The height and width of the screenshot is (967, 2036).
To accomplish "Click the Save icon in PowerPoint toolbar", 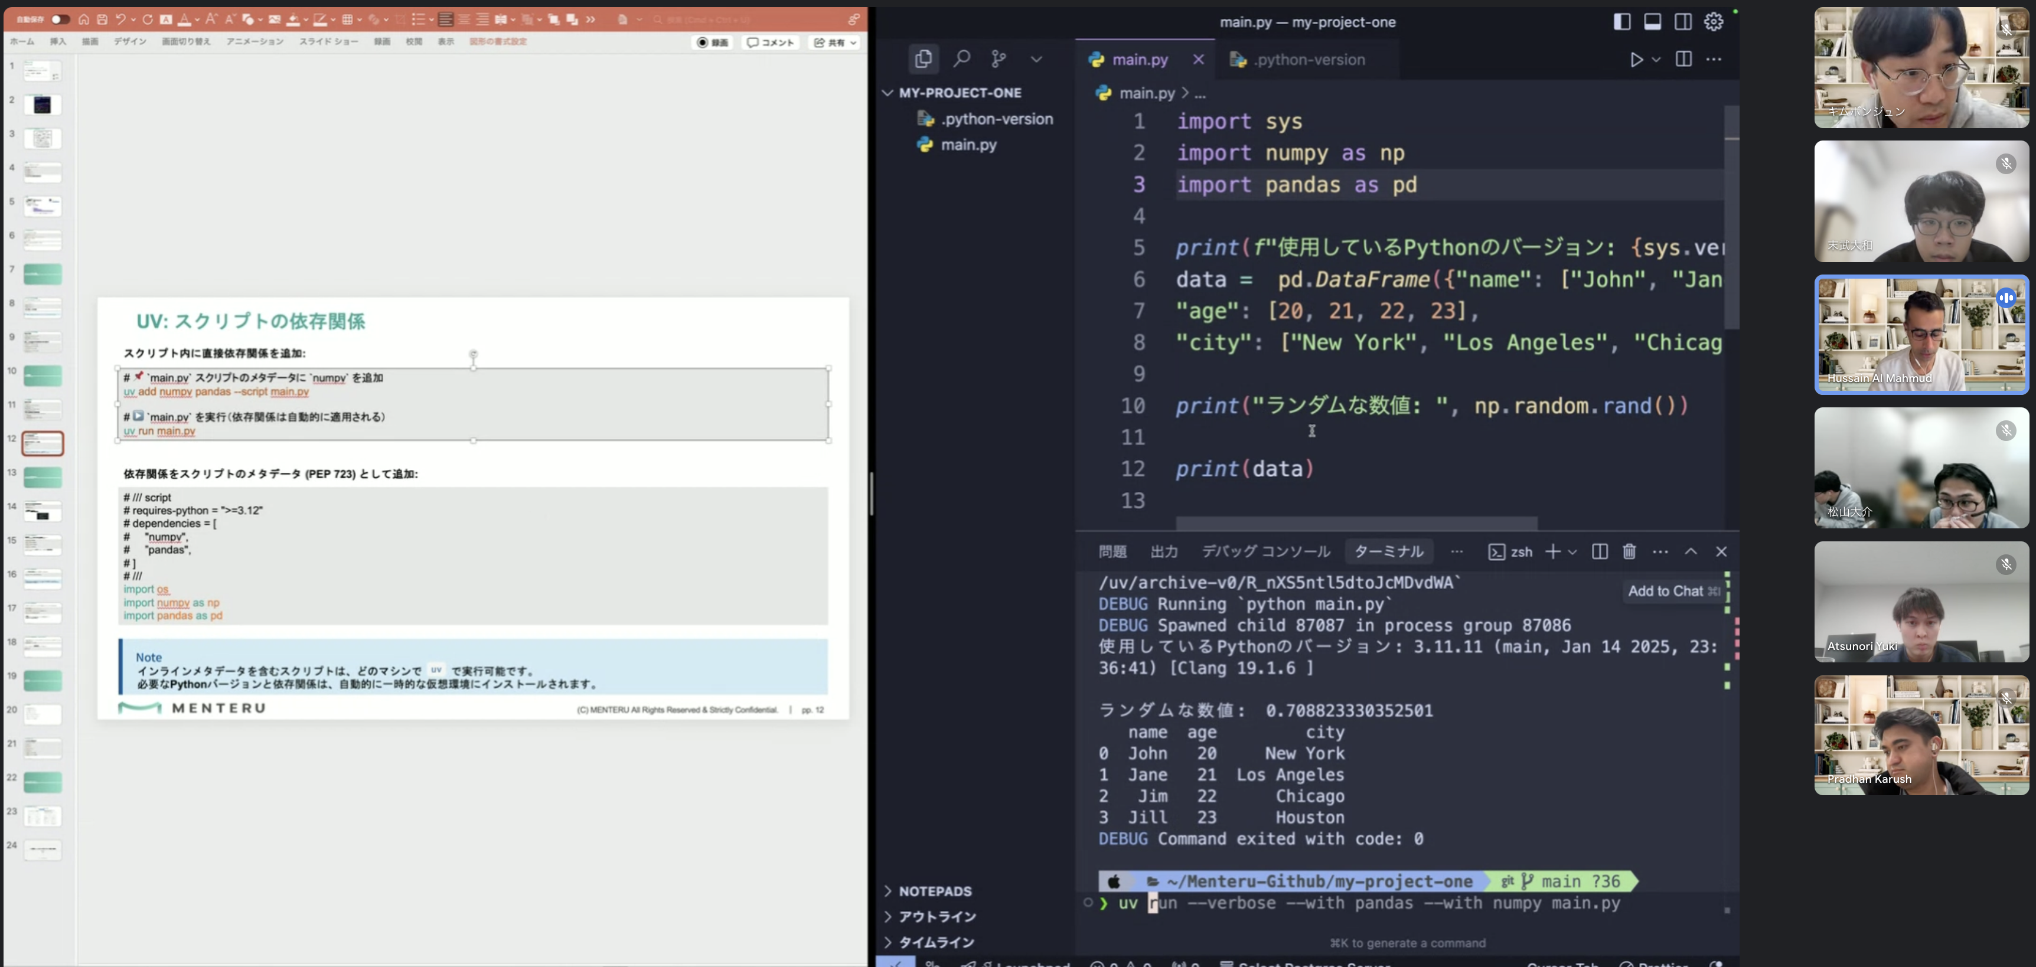I will [x=102, y=19].
